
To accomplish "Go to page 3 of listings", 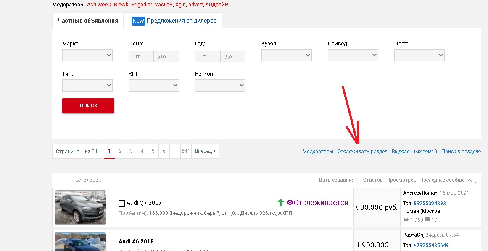I will click(x=131, y=151).
